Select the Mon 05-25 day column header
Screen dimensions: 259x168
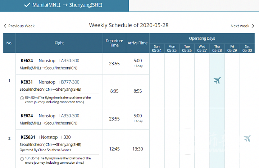coord(172,49)
